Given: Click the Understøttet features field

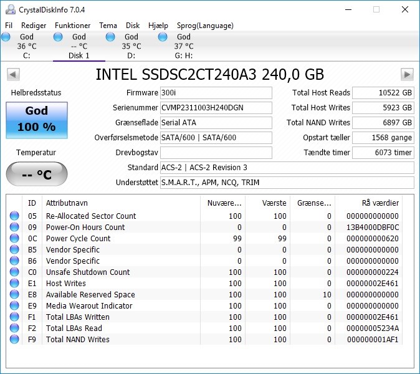Looking at the screenshot, I should (287, 183).
